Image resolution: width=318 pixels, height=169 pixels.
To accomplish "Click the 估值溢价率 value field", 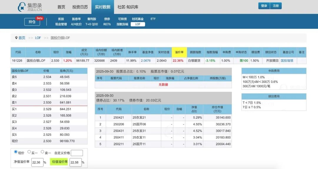I will tap(75, 162).
